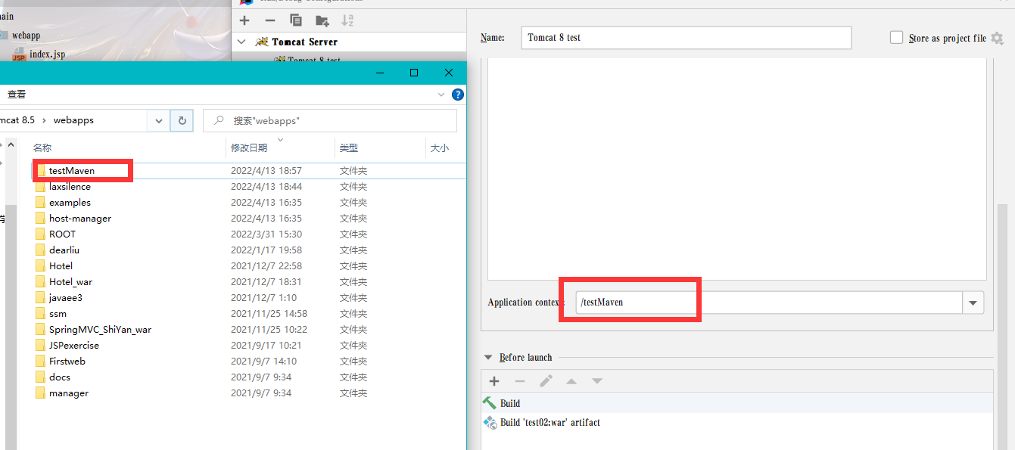Refresh the webapps folder view
The width and height of the screenshot is (1015, 450).
tap(182, 120)
